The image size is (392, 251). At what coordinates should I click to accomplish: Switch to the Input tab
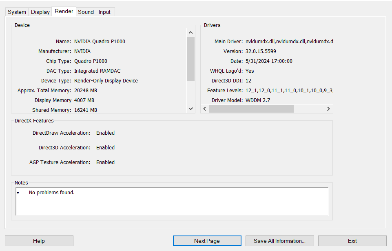(104, 12)
